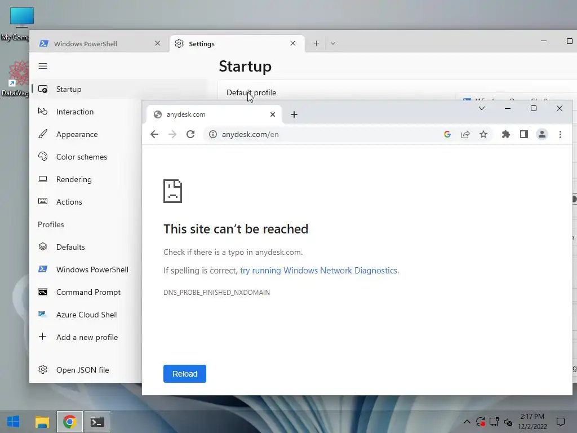Image resolution: width=577 pixels, height=433 pixels.
Task: Click the Default profile setting label
Action: pyautogui.click(x=251, y=93)
